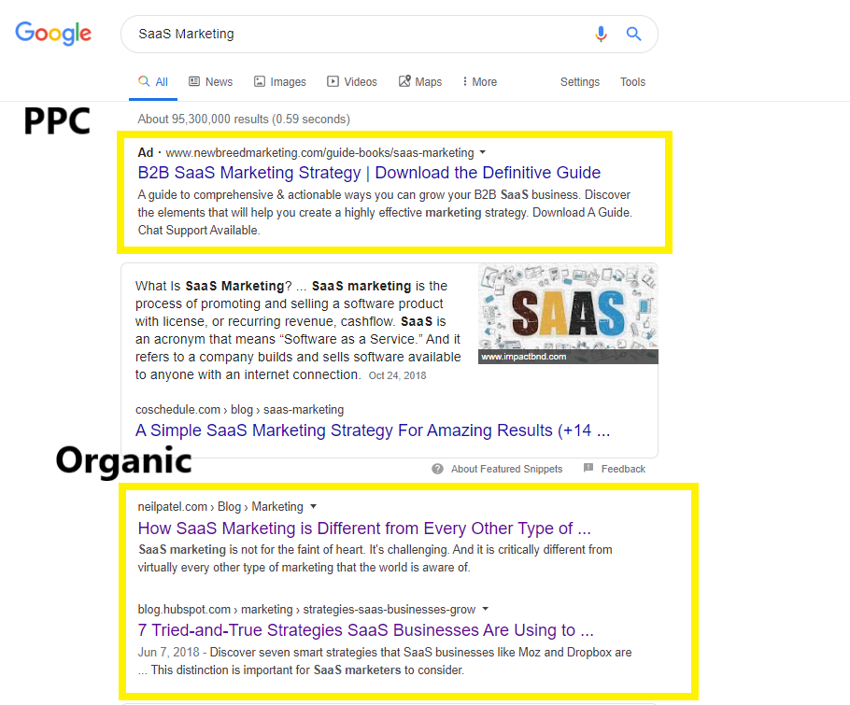Click the voice search microphone icon

pyautogui.click(x=601, y=35)
